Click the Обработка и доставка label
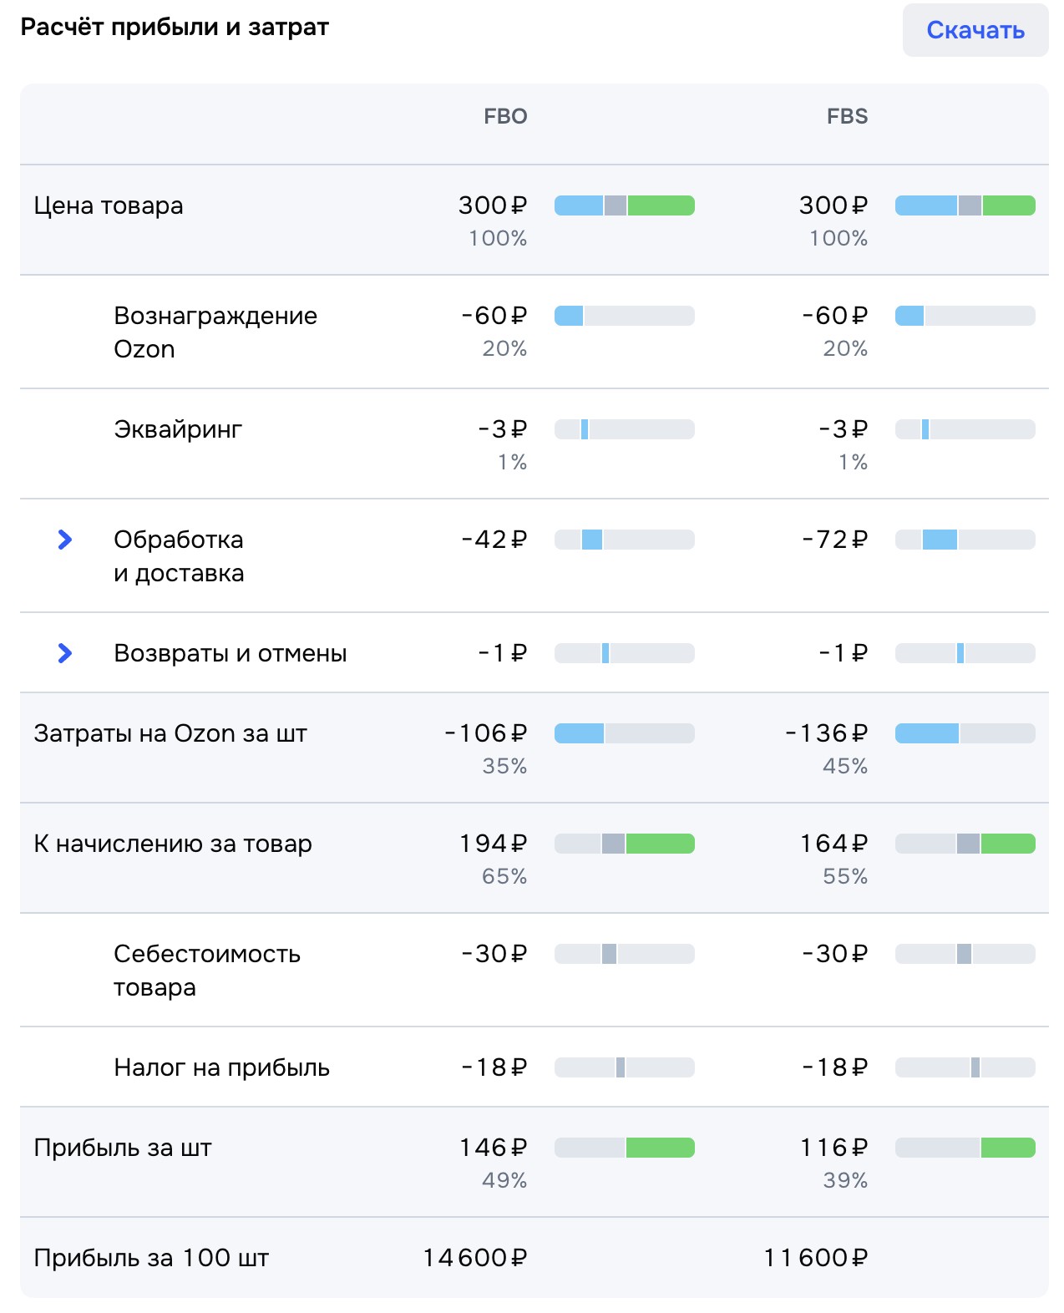The height and width of the screenshot is (1313, 1064). 179,556
